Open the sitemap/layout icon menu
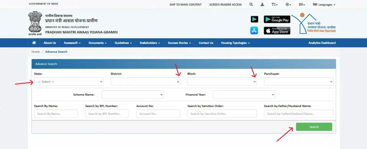The width and height of the screenshot is (367, 149). (302, 4)
